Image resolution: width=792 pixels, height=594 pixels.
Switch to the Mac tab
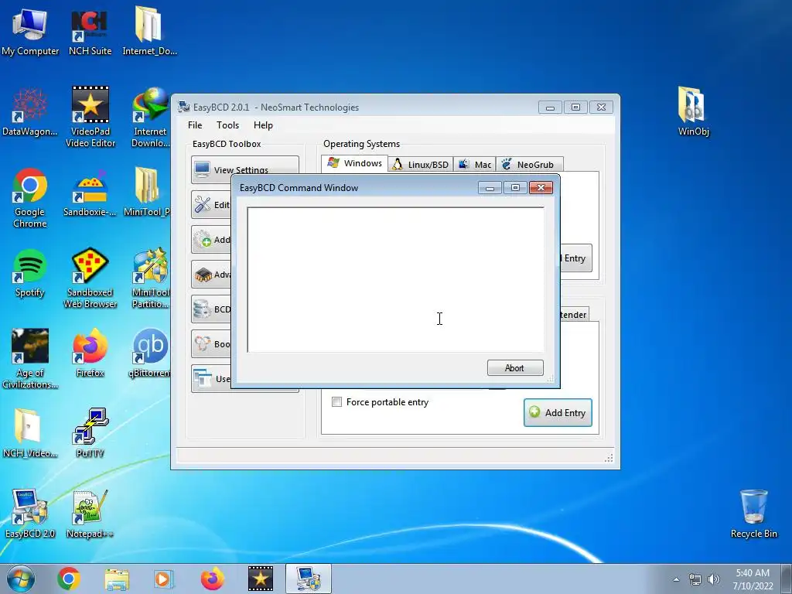click(475, 165)
